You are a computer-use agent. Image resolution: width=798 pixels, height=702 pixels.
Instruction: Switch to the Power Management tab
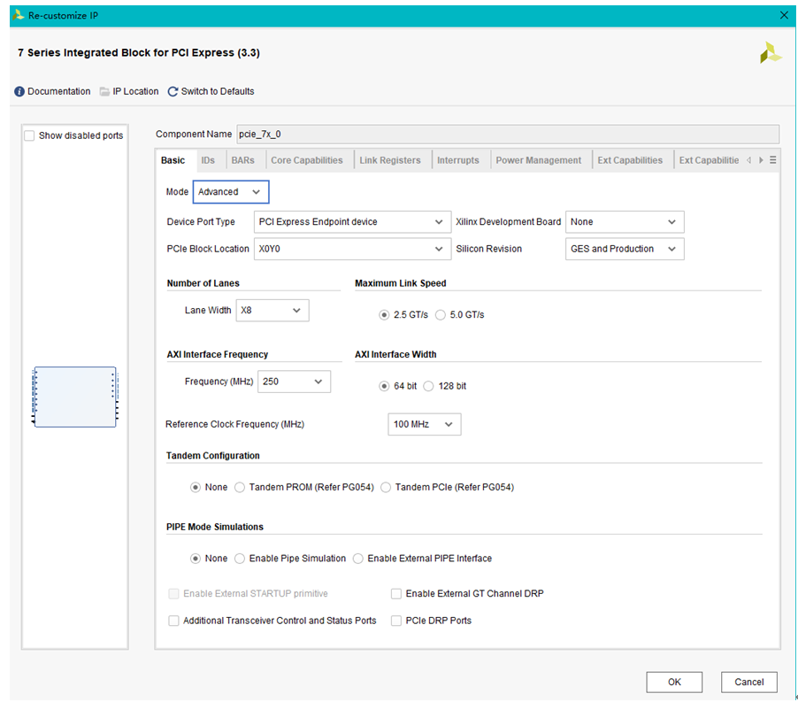click(x=538, y=159)
